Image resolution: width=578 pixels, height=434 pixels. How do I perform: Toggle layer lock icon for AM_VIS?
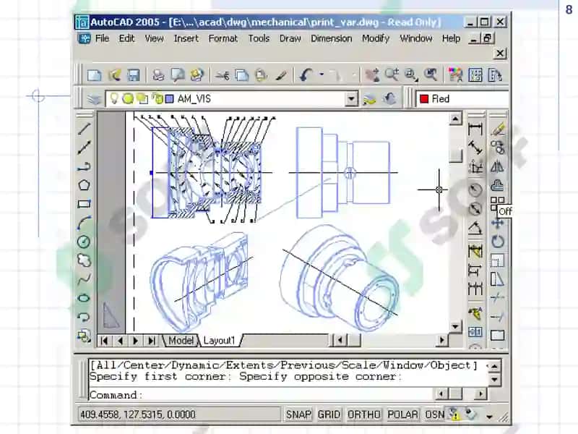click(158, 98)
